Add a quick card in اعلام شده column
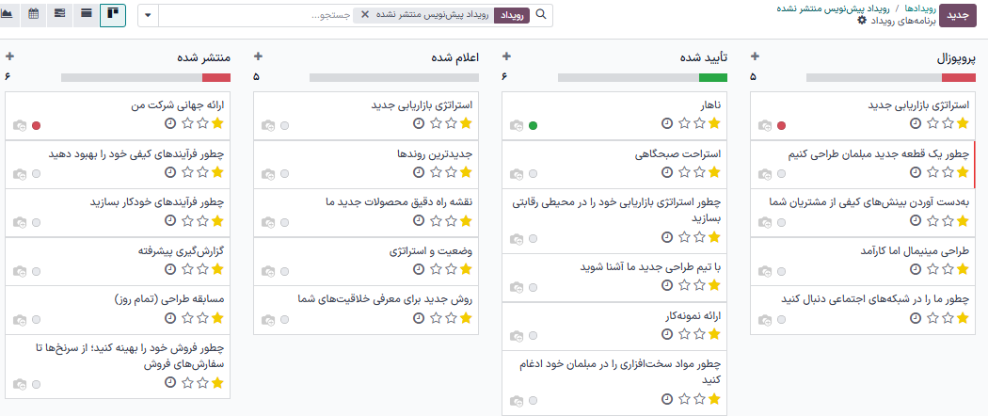The width and height of the screenshot is (988, 416). coord(259,56)
